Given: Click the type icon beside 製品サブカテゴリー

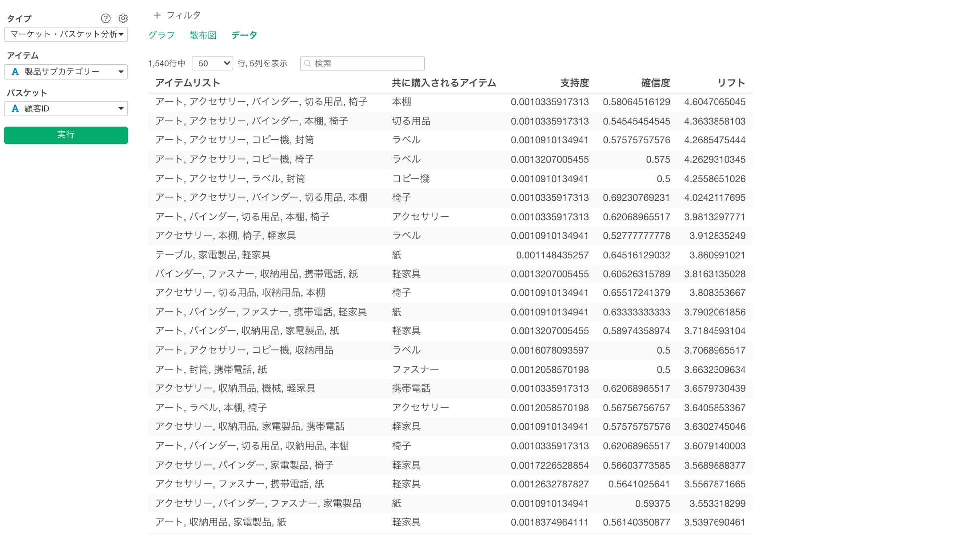Looking at the screenshot, I should coord(15,72).
